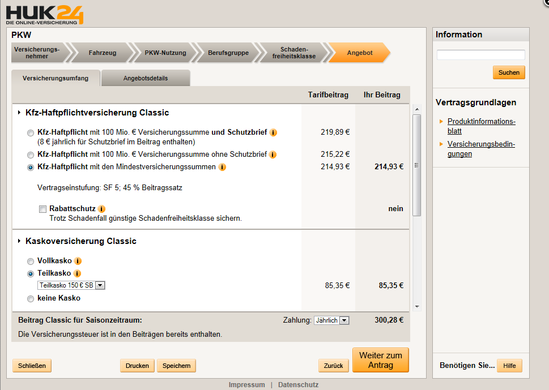Image resolution: width=549 pixels, height=390 pixels.
Task: Click the Vollkasko info icon
Action: [78, 261]
